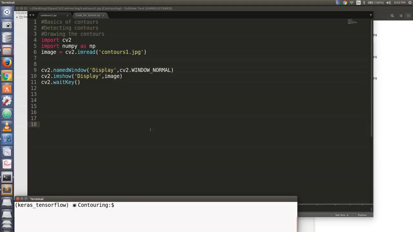Screen dimensions: 413x232
Task: Change Python syntax in status bar
Action: tap(362, 215)
